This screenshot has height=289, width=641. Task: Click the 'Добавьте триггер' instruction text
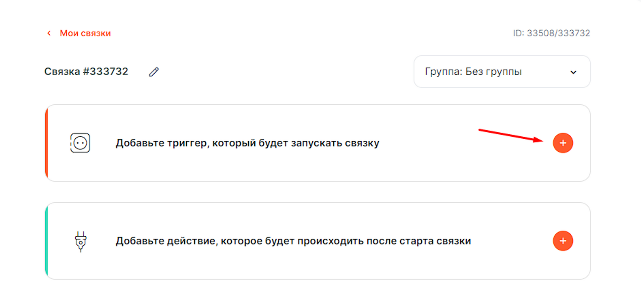coord(247,143)
